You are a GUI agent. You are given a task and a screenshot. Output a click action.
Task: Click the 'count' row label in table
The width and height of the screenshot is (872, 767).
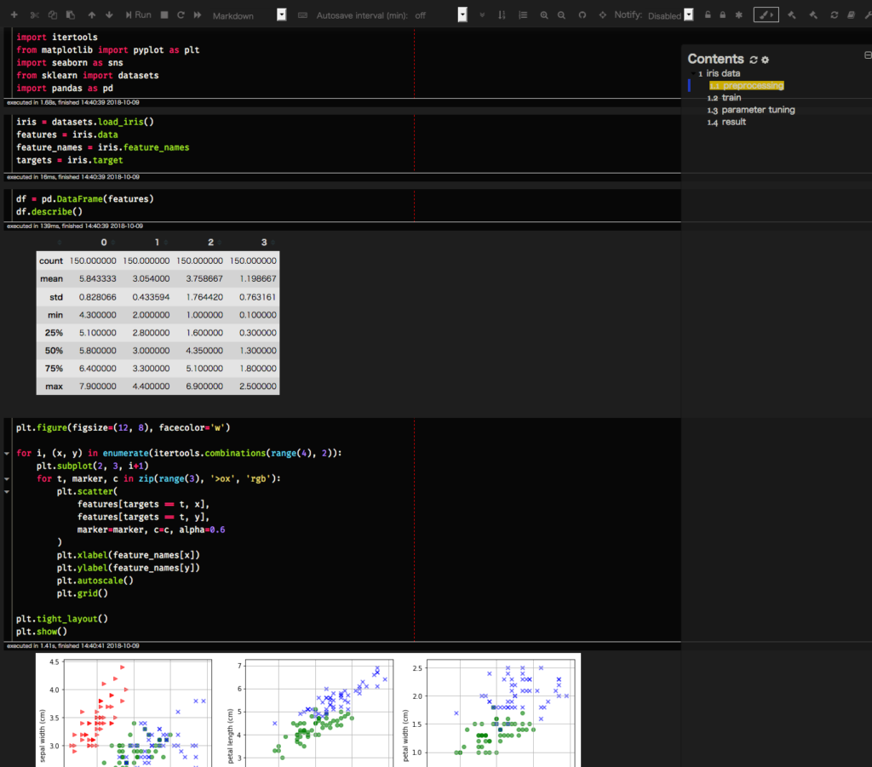point(50,260)
